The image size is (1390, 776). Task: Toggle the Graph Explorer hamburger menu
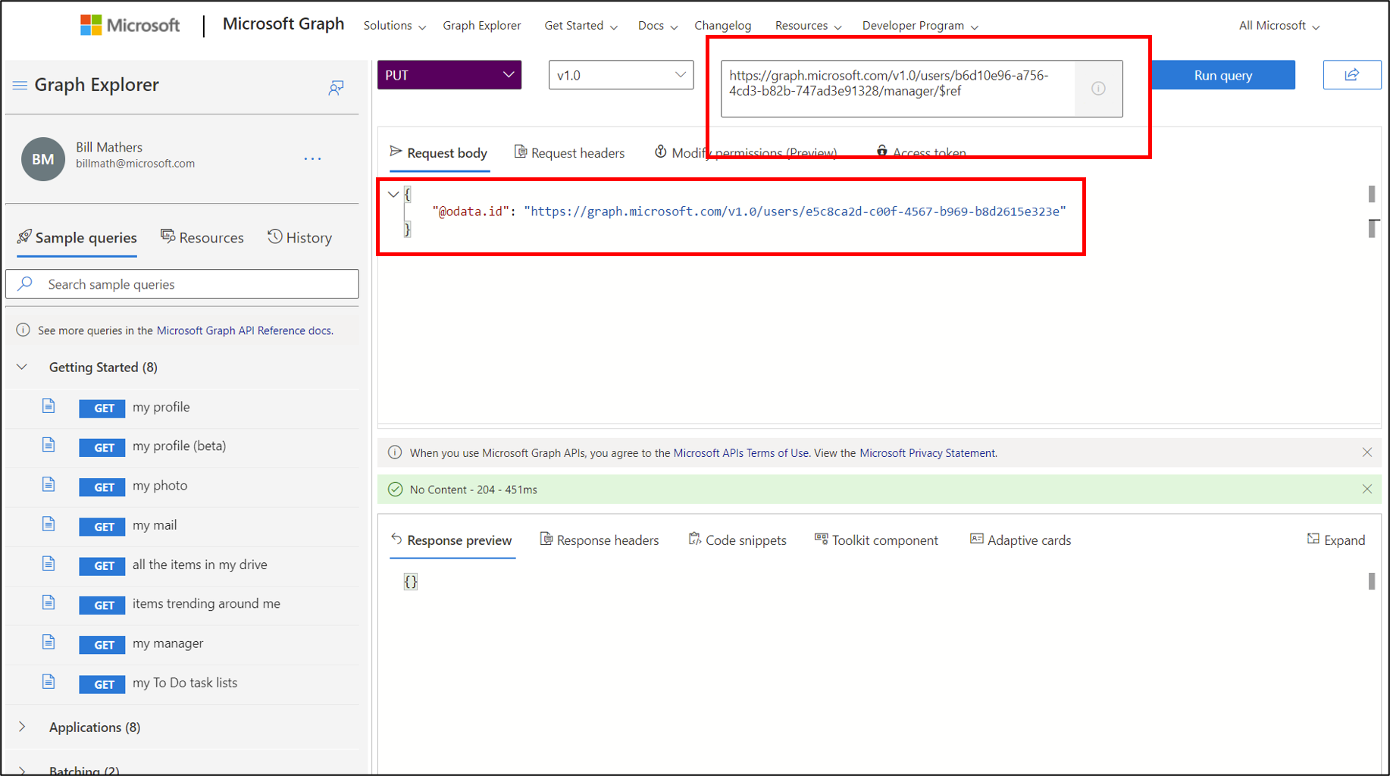20,85
